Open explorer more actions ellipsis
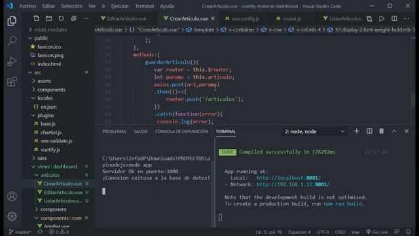The width and height of the screenshot is (419, 236). pos(86,18)
